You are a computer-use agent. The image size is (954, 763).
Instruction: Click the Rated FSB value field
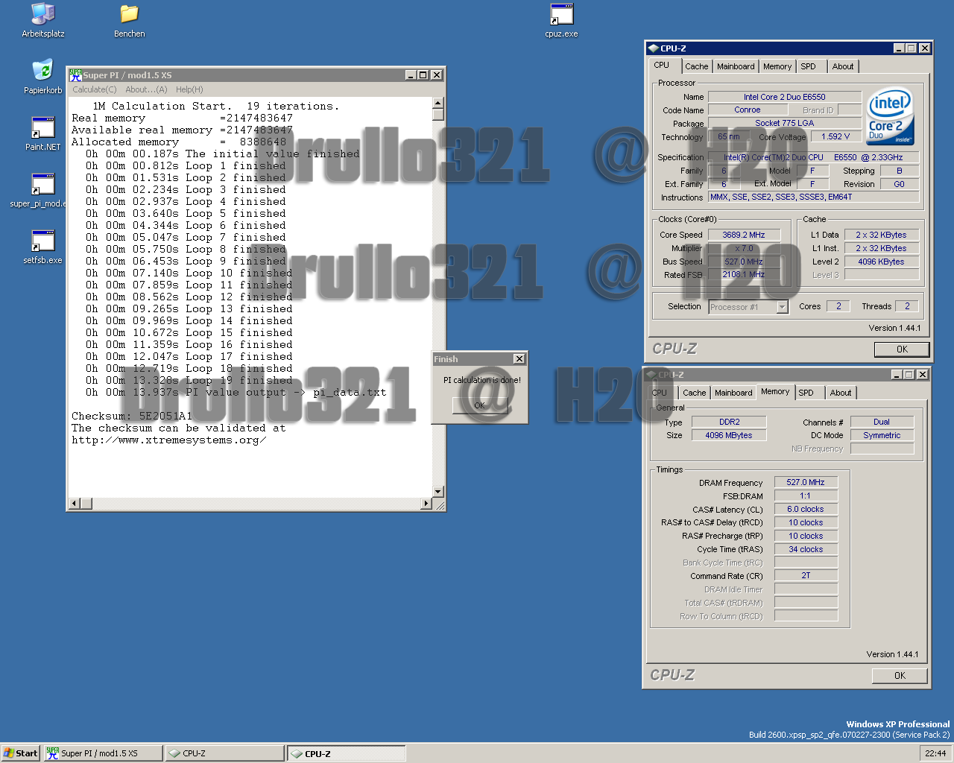[743, 275]
